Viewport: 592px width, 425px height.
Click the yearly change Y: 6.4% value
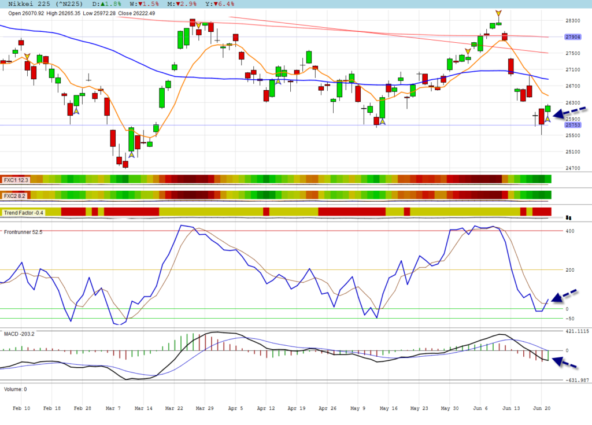tap(220, 4)
